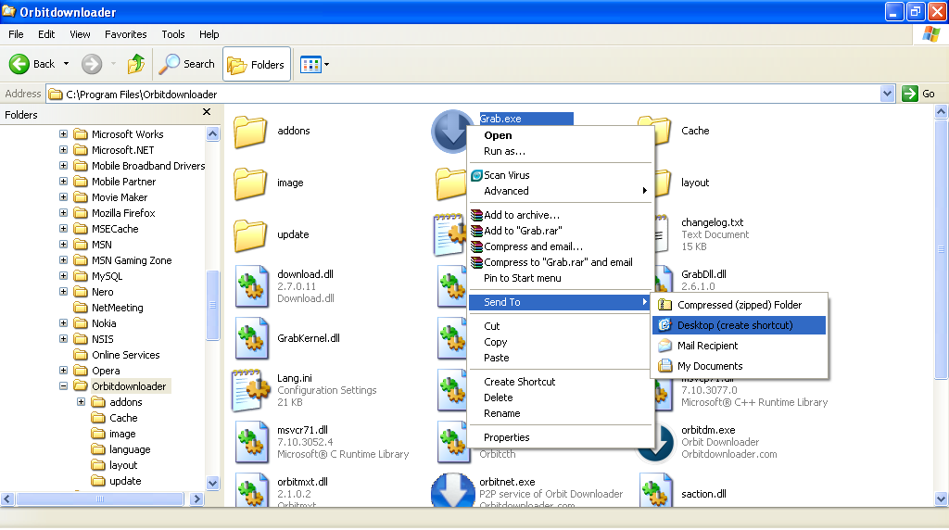Open the Edit menu
Viewport: 949px width, 530px height.
(46, 34)
